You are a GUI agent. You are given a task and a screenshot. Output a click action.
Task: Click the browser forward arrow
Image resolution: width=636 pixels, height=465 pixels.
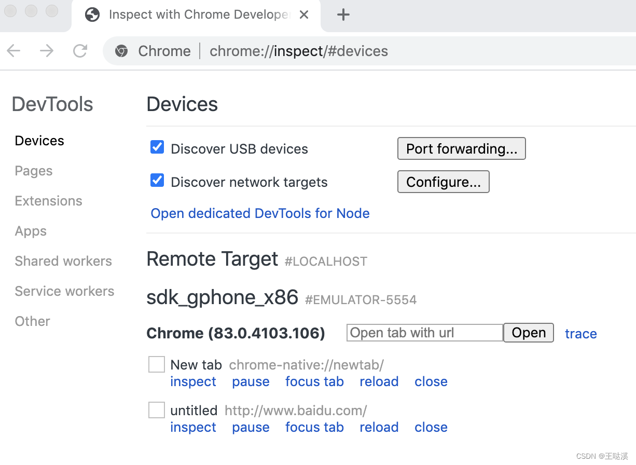click(x=47, y=51)
